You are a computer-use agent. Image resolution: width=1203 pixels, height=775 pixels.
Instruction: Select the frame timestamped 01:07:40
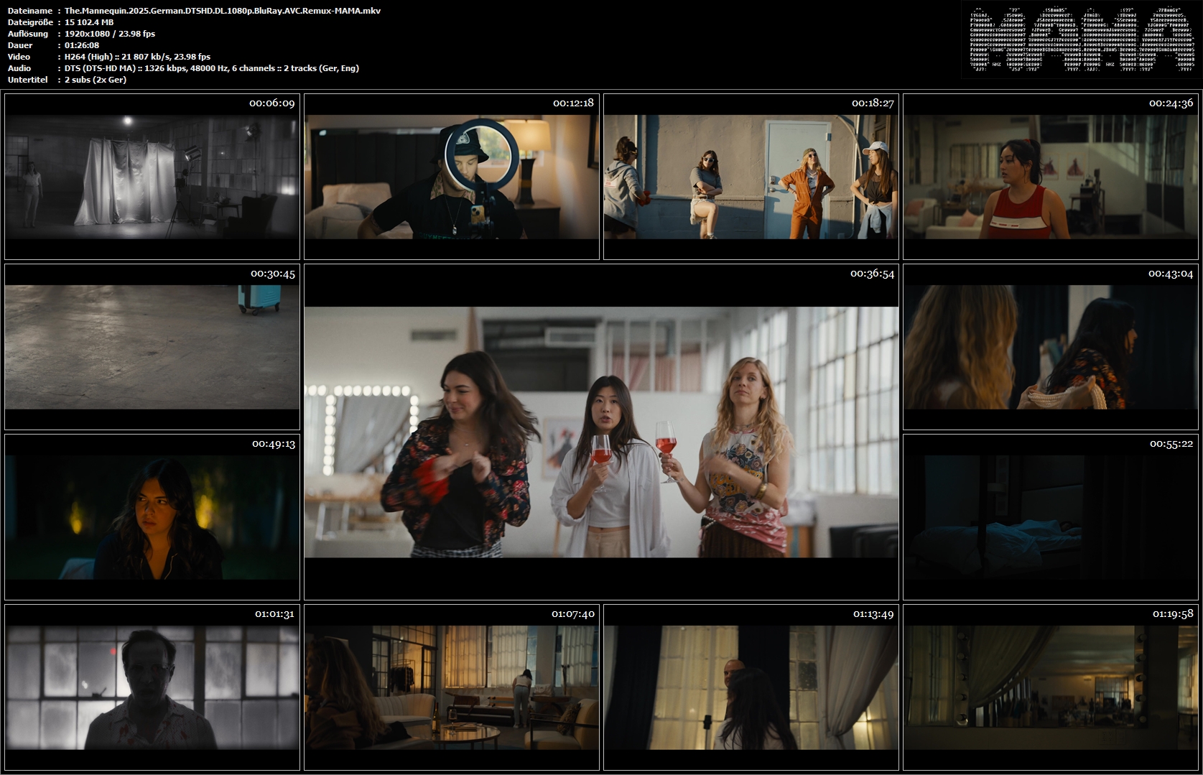coord(452,687)
